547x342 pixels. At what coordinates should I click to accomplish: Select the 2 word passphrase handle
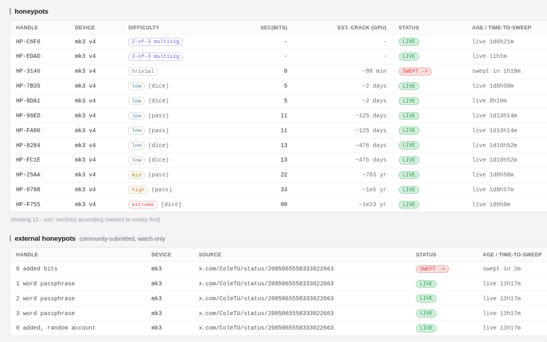click(46, 298)
